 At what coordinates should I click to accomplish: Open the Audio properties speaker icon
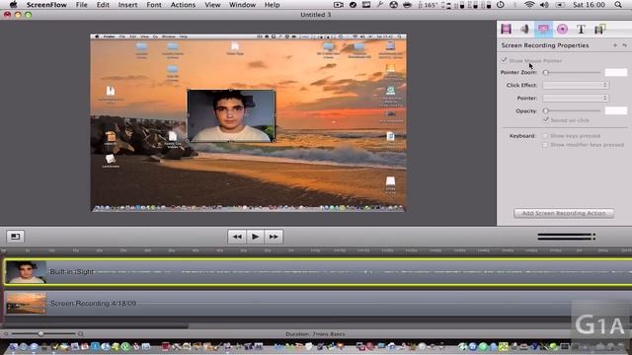tap(524, 29)
